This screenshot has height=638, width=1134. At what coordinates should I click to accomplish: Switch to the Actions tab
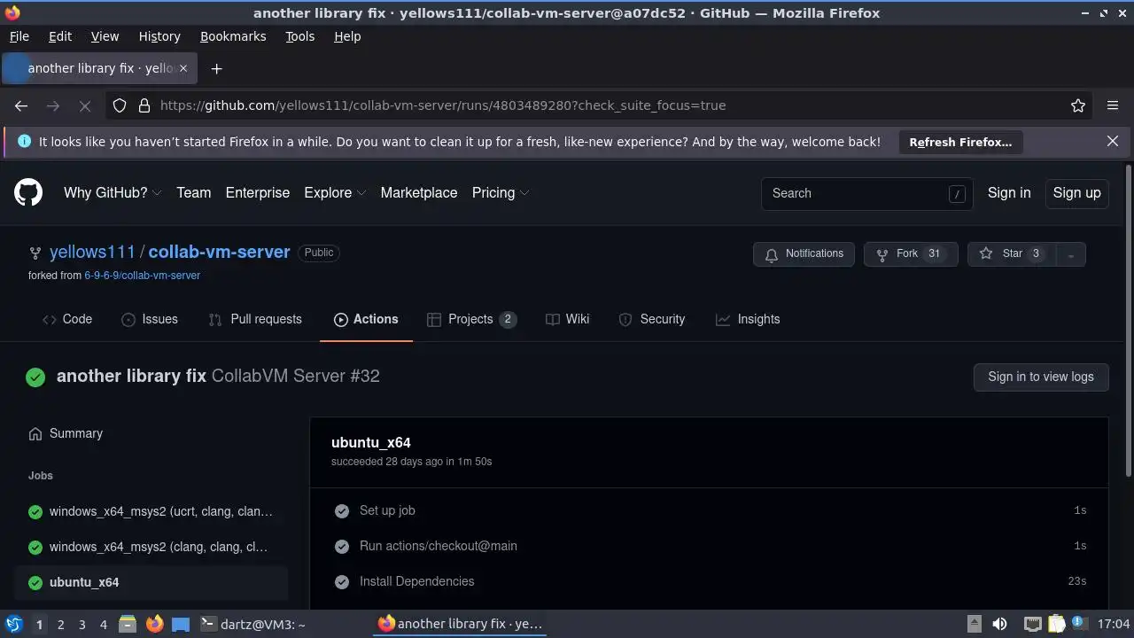point(366,319)
